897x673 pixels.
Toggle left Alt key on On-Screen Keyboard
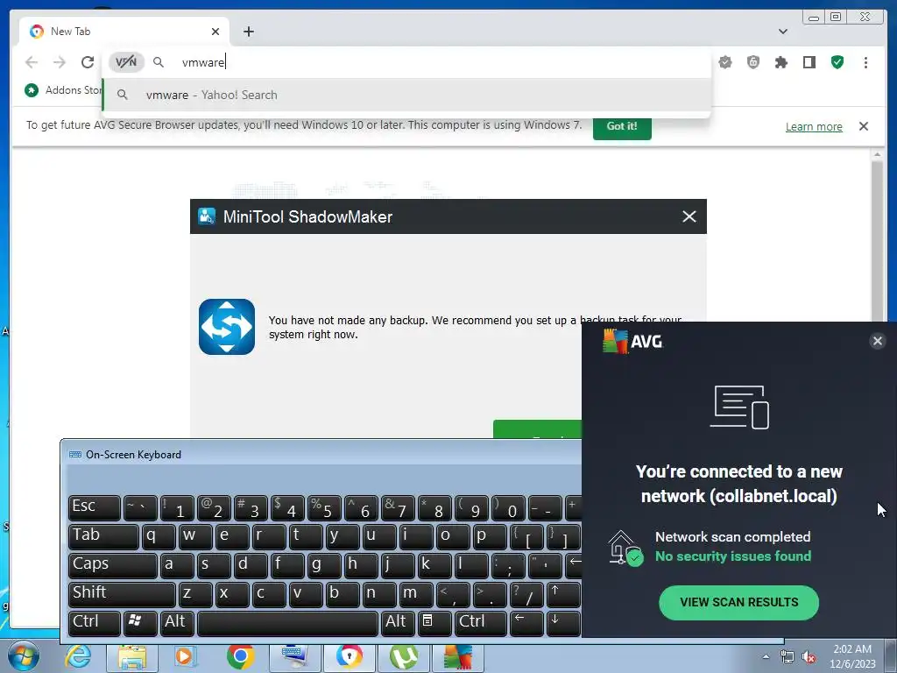click(177, 623)
